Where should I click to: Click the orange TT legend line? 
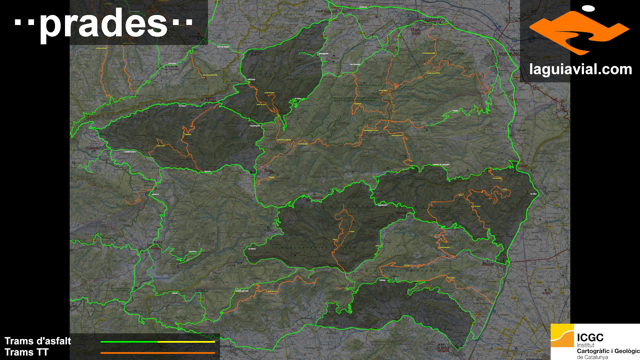point(157,353)
